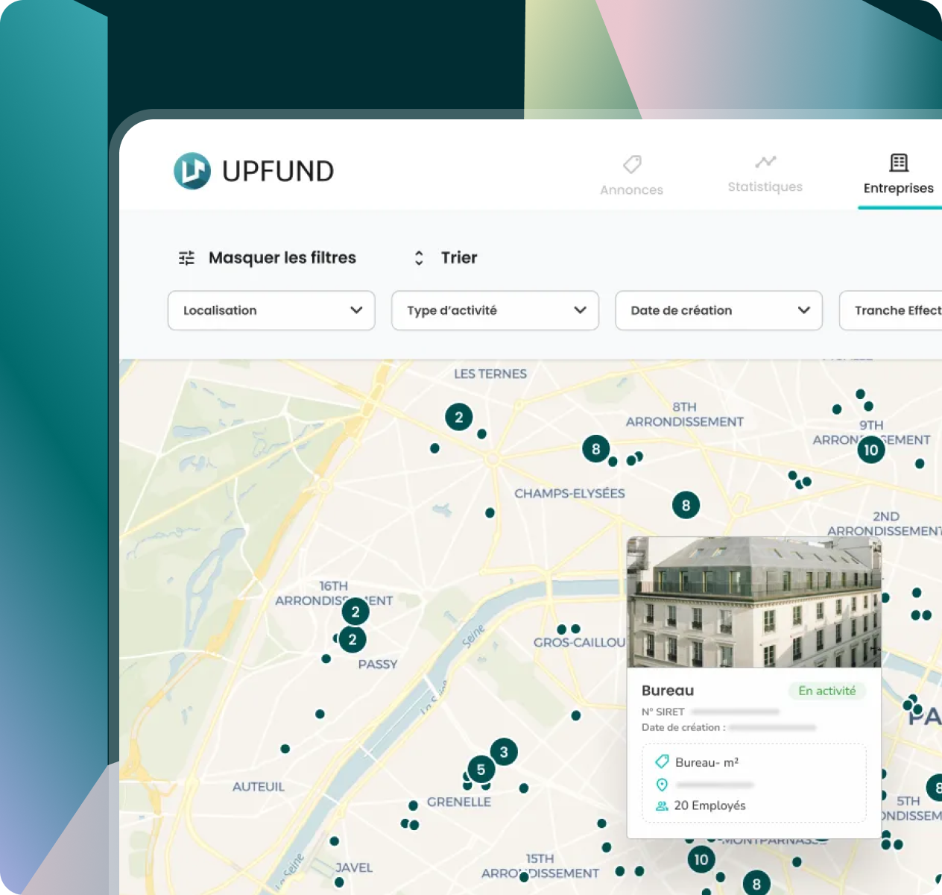Click the Bureau- m² text
The image size is (942, 895).
[706, 762]
